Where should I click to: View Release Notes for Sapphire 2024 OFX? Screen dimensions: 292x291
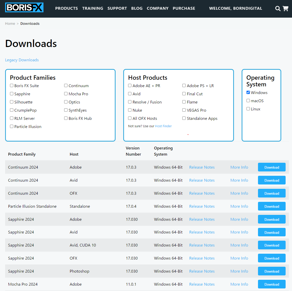(202, 258)
